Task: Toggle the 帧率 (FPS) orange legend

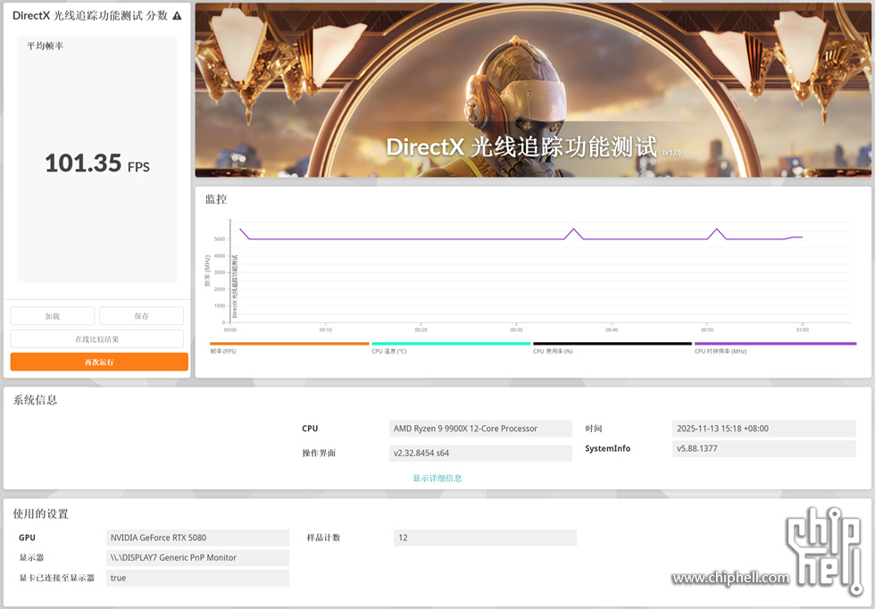Action: pyautogui.click(x=288, y=347)
